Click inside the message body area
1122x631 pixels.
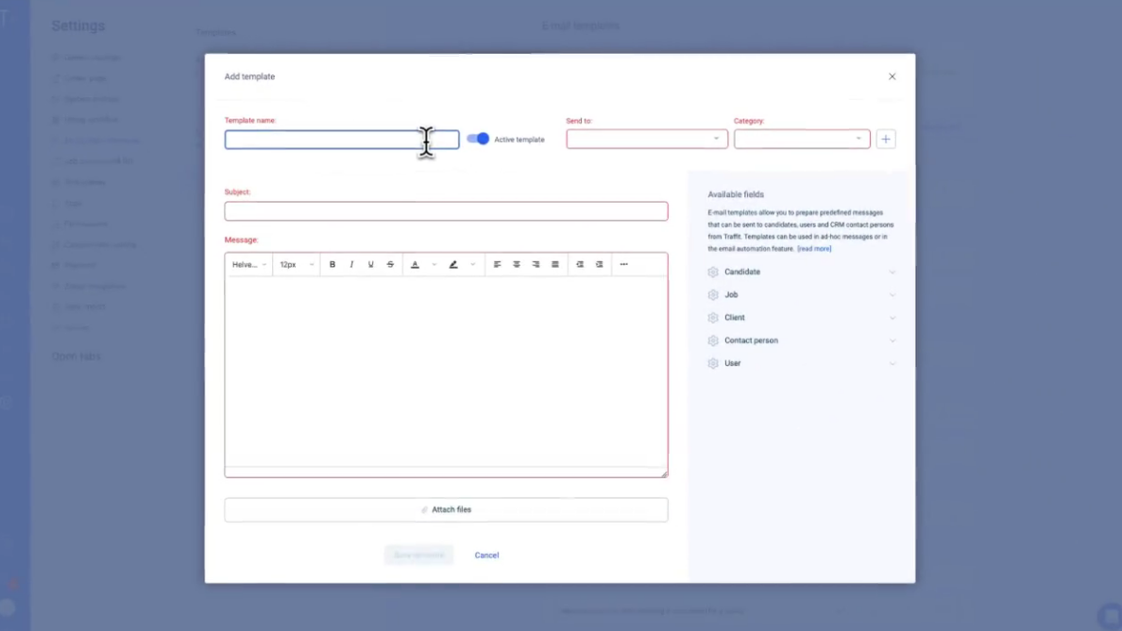[447, 372]
